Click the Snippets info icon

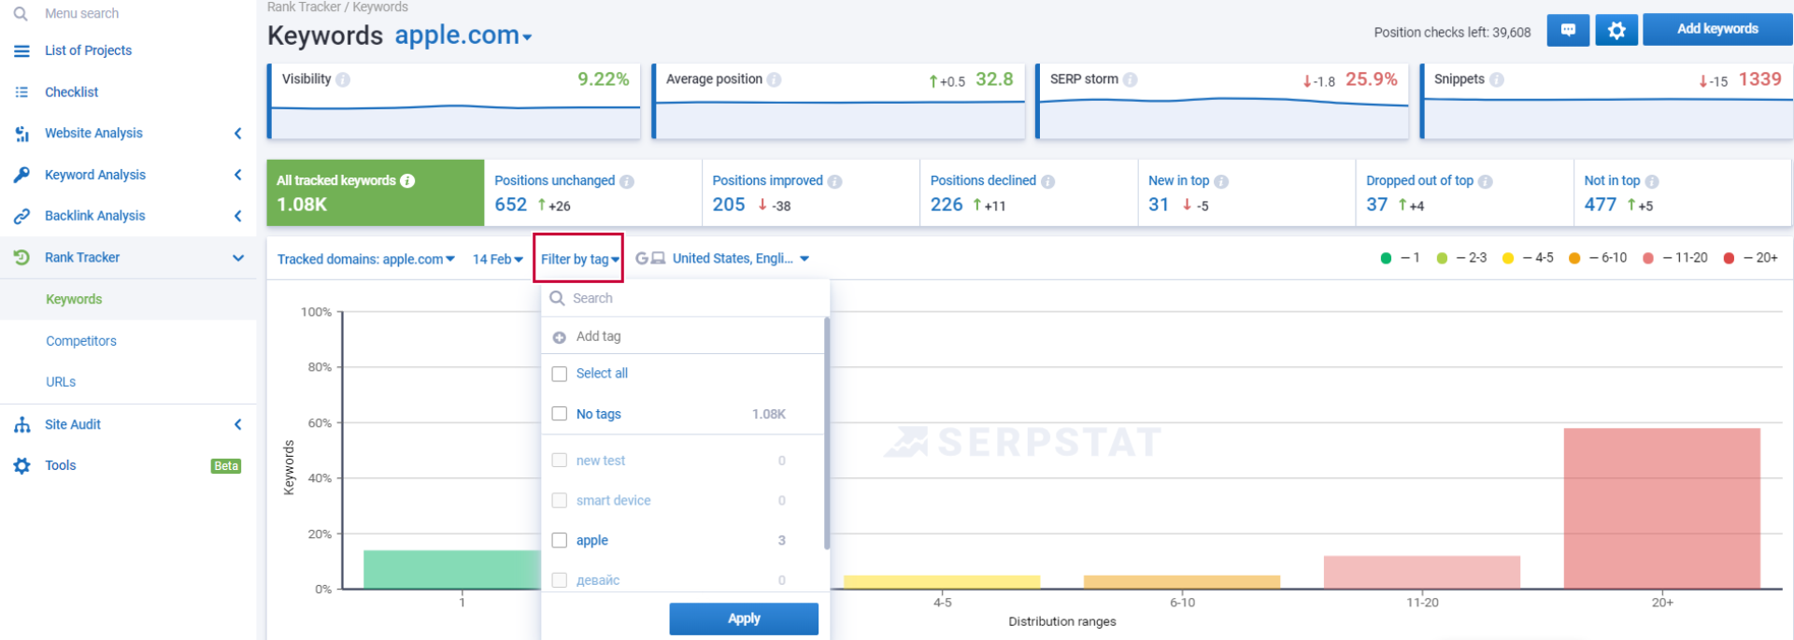[x=1496, y=79]
